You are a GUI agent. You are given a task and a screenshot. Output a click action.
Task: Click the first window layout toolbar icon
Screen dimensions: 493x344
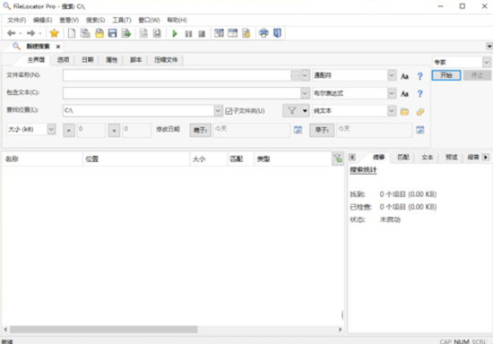[x=219, y=33]
